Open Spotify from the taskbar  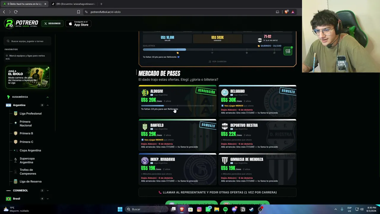tap(225, 209)
